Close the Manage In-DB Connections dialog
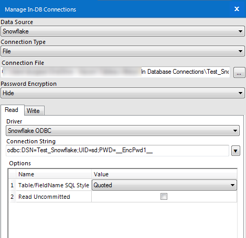 coord(237,9)
